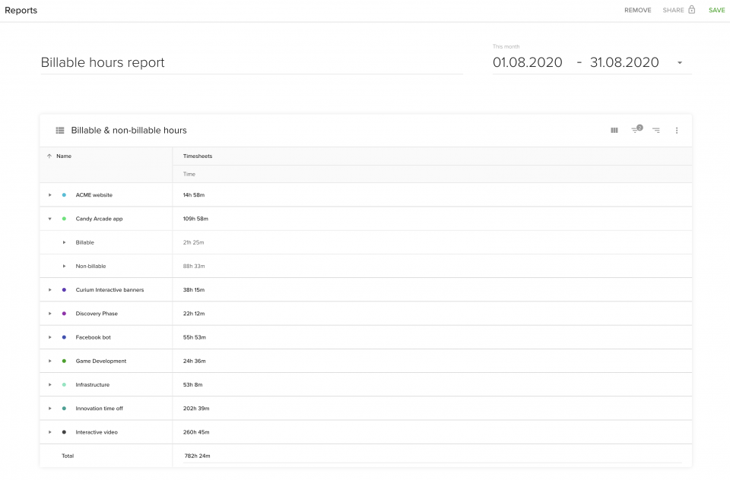Click the ACME website color dot
The width and height of the screenshot is (730, 480).
click(x=64, y=195)
